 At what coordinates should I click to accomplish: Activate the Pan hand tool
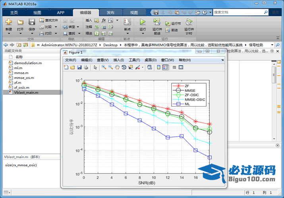(x=117, y=67)
